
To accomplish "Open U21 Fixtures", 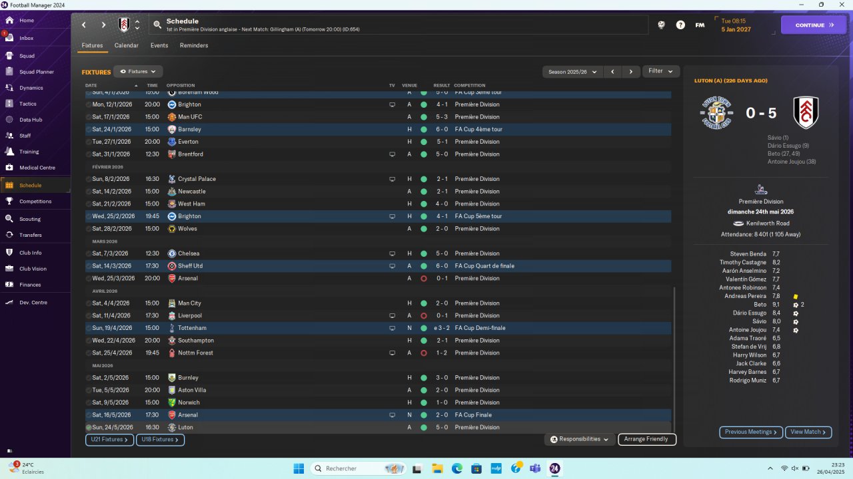I will [x=109, y=440].
